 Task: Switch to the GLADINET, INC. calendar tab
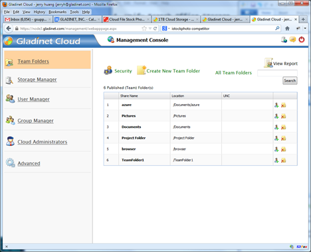[x=77, y=19]
